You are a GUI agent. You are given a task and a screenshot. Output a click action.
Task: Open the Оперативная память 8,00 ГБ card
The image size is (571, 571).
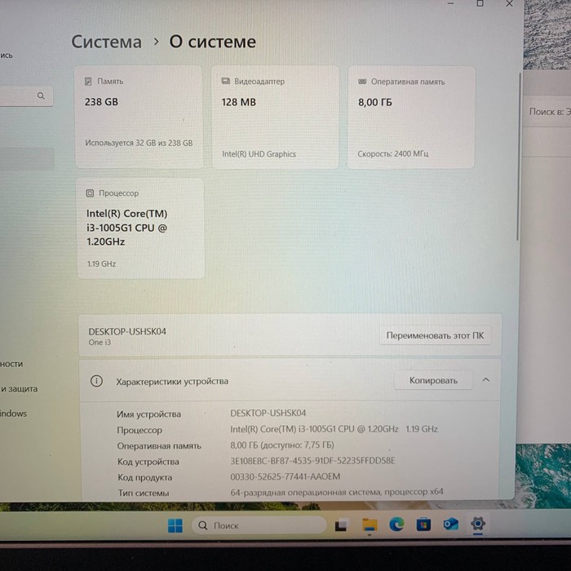[x=411, y=117]
